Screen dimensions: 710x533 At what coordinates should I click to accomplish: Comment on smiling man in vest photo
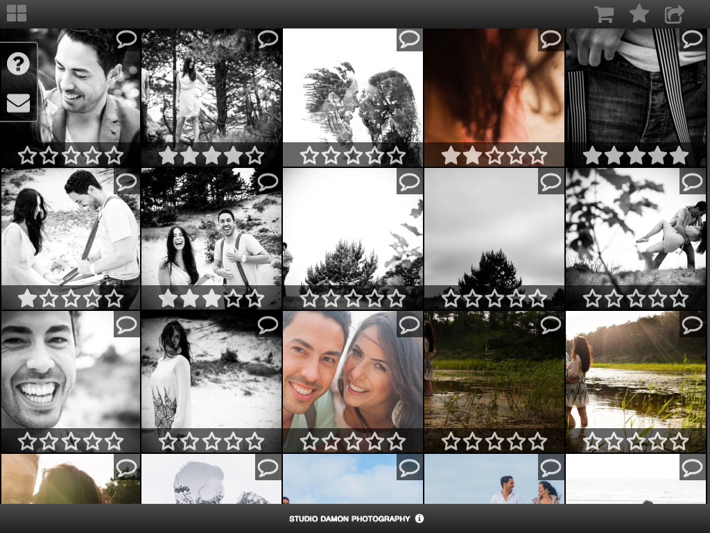click(126, 39)
